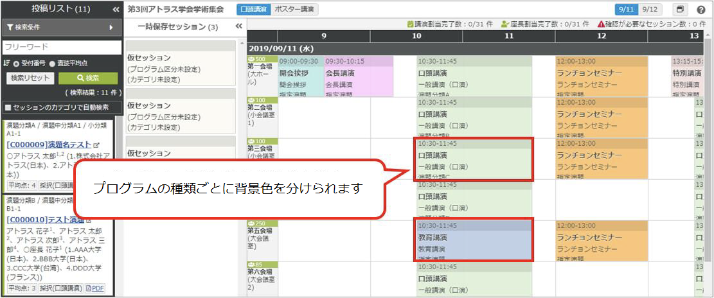
Task: Click the window layout icon beside 9/12
Action: pyautogui.click(x=680, y=10)
